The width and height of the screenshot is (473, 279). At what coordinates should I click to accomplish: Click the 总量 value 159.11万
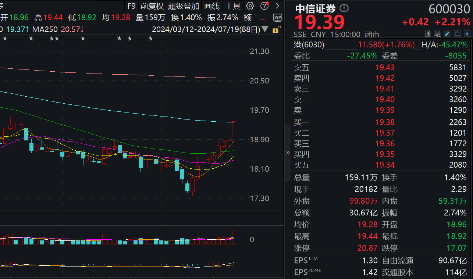[x=361, y=178]
